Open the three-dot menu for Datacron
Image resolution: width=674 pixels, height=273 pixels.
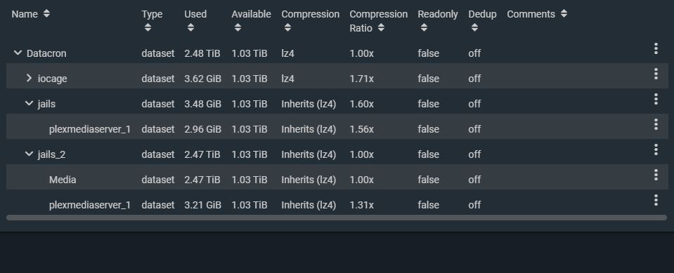pos(656,48)
